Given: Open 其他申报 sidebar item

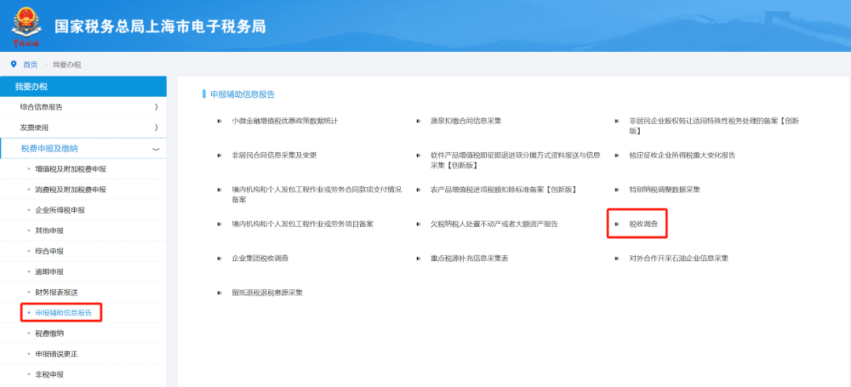Looking at the screenshot, I should [x=50, y=231].
